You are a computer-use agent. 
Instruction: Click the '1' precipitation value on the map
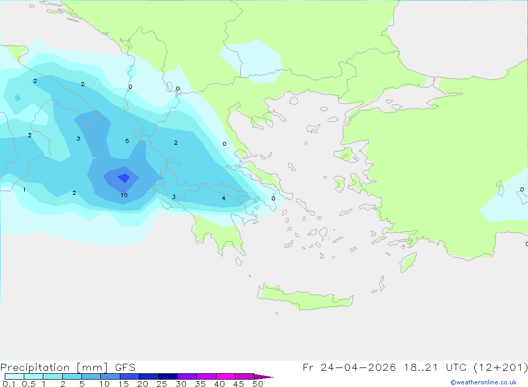[24, 190]
